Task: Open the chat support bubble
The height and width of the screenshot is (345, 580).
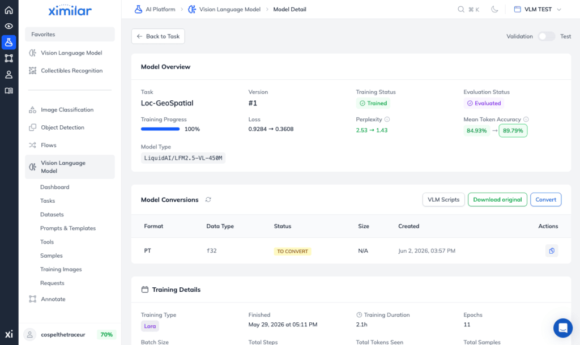Action: [562, 328]
